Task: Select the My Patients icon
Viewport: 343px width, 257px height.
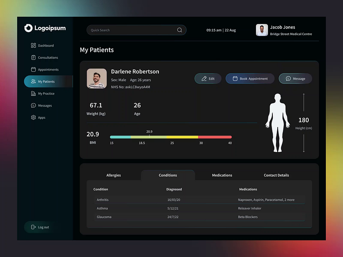Action: [34, 81]
